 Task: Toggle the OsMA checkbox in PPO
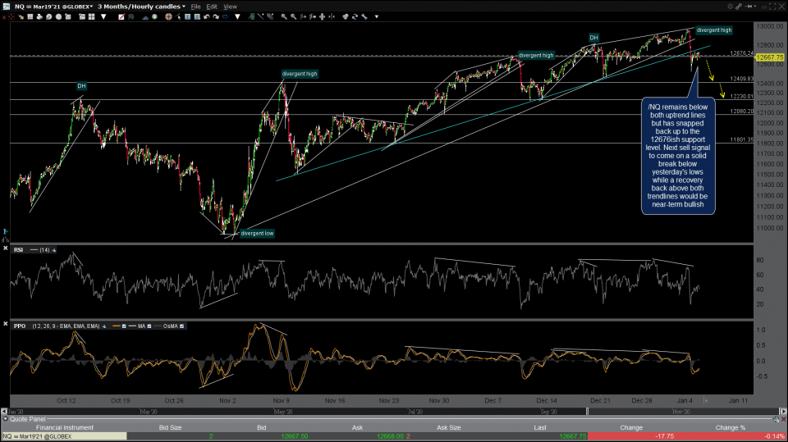coord(181,326)
